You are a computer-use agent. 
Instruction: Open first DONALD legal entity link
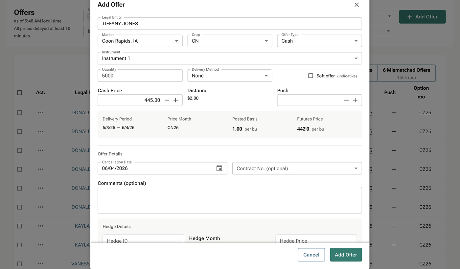pyautogui.click(x=81, y=112)
